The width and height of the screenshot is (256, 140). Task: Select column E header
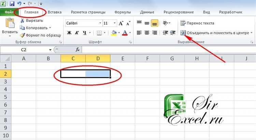click(123, 59)
